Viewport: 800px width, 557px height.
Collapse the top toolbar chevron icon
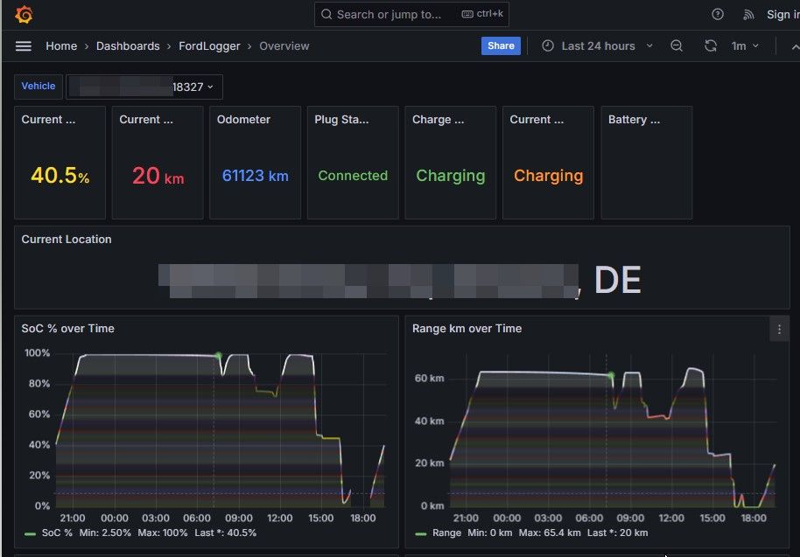pos(795,46)
